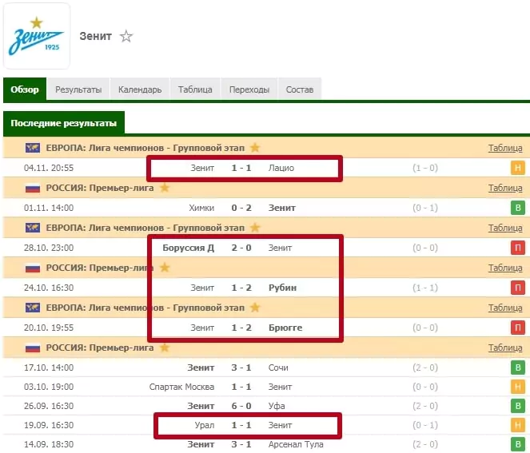This screenshot has height=453, width=530.
Task: Open the Зенит 1 - 2 Брюгге match
Action: tap(267, 328)
